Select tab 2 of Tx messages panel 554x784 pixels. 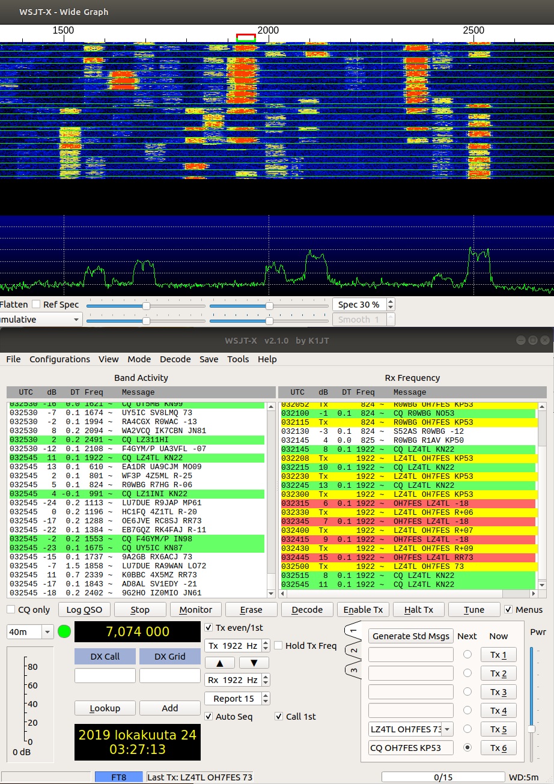click(353, 651)
